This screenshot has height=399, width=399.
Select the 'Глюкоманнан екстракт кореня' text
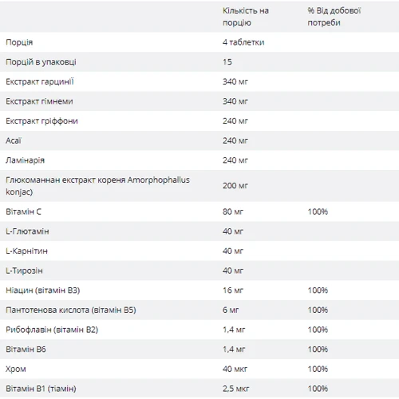(x=65, y=180)
